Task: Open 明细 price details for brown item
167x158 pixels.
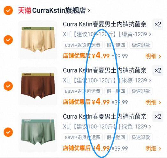Action: pos(153,102)
